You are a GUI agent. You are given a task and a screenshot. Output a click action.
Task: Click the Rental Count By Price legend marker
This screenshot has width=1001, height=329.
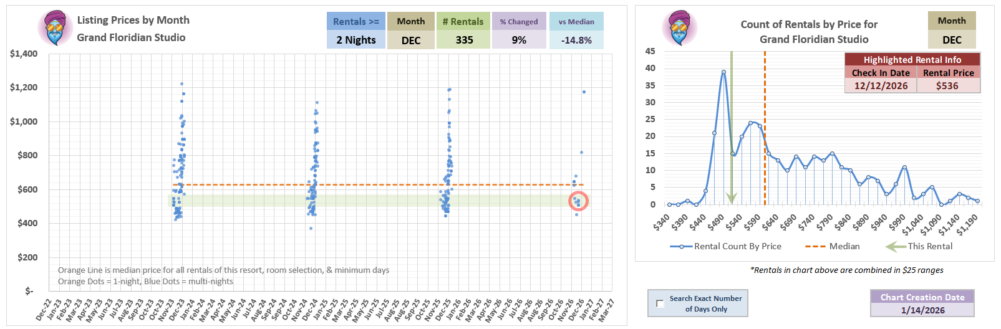[x=681, y=246]
